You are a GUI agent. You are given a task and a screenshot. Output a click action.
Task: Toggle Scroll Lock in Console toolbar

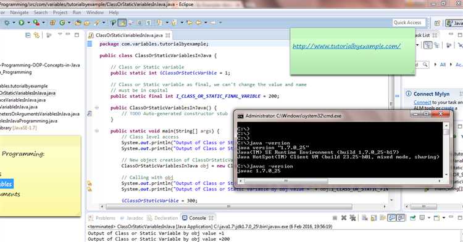point(373,218)
